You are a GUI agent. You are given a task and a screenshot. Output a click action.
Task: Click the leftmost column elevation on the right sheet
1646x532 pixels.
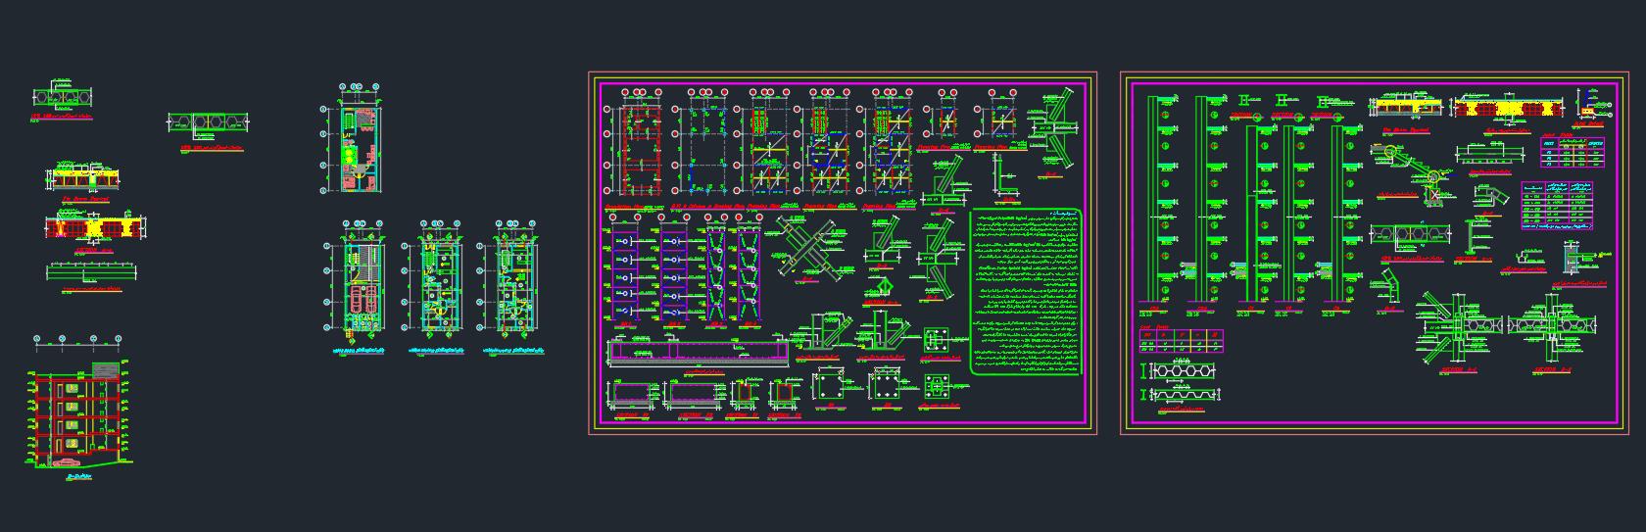(x=1159, y=199)
